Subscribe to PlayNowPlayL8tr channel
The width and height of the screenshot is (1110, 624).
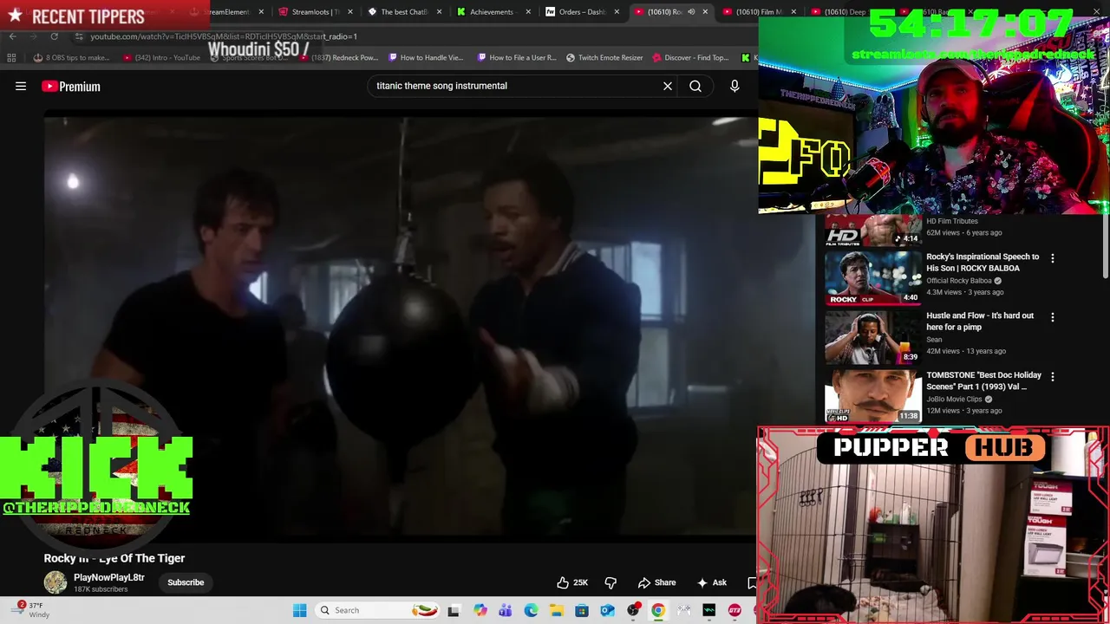point(186,582)
